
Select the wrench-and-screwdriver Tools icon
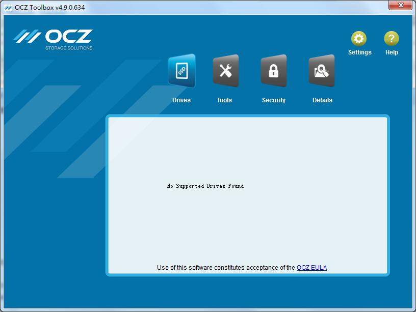coord(224,71)
